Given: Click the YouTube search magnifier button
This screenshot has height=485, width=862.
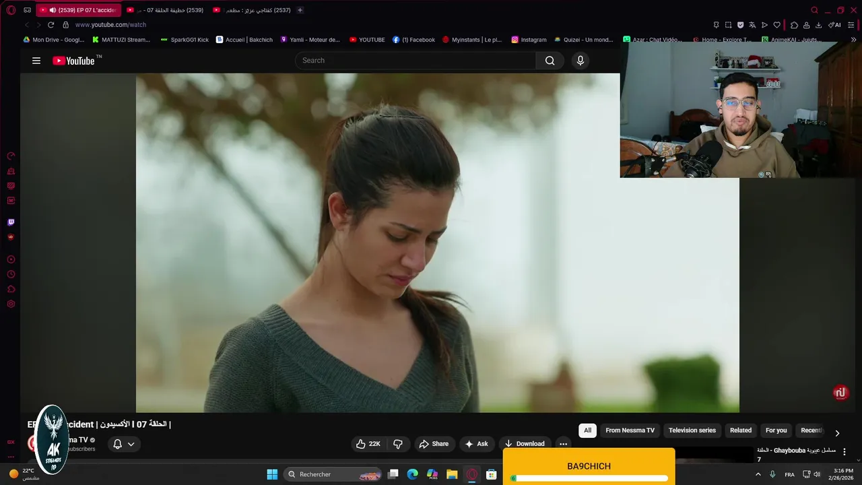Looking at the screenshot, I should click(550, 61).
